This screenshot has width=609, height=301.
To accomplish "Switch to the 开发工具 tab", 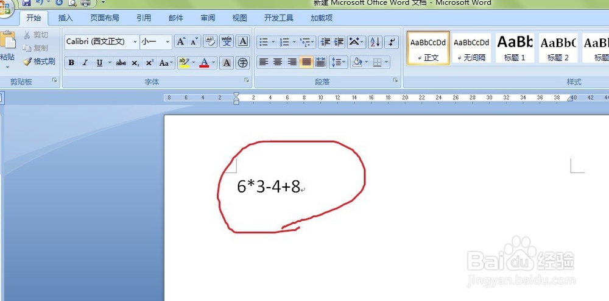I will tap(278, 18).
